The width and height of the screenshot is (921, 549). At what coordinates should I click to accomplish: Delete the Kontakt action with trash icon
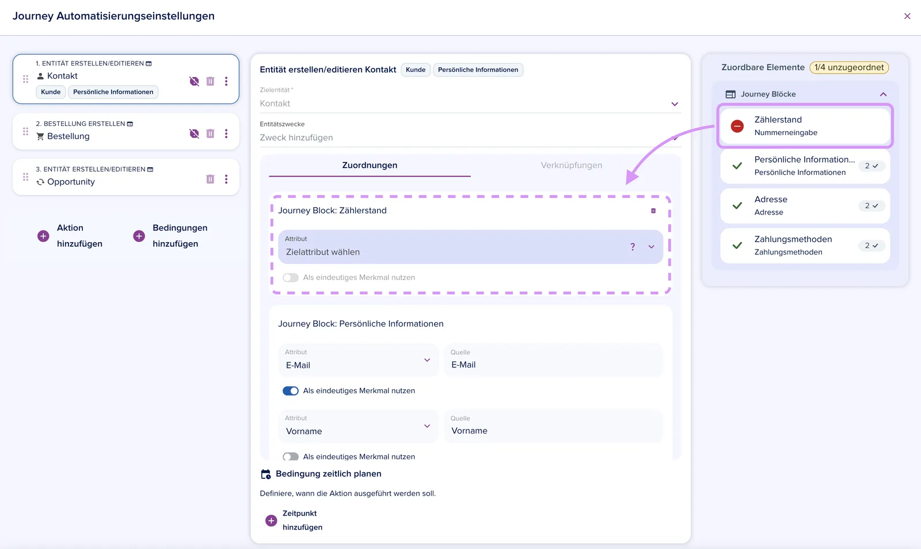point(210,81)
